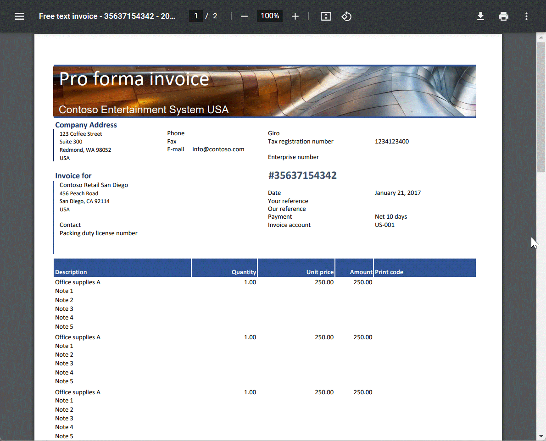Click the page number input field
This screenshot has height=441, width=546.
[x=196, y=16]
